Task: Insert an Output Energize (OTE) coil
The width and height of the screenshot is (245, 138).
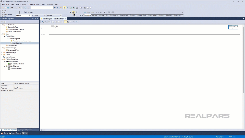Action: [x=105, y=12]
